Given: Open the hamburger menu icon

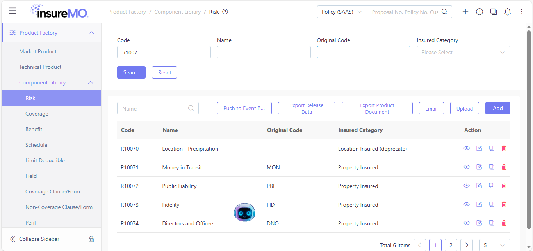Looking at the screenshot, I should click(x=12, y=11).
